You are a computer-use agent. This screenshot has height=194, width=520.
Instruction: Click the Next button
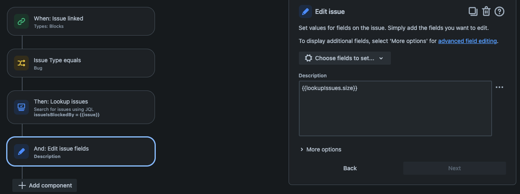coord(454,168)
